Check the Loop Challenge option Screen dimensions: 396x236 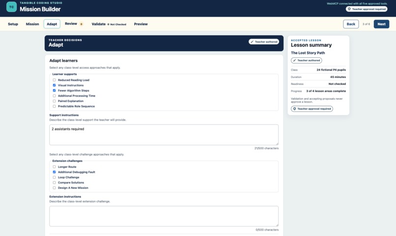55,177
